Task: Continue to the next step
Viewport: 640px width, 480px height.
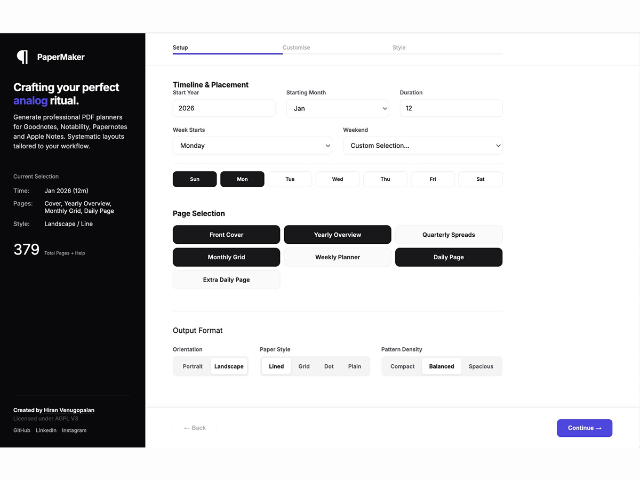Action: tap(585, 428)
